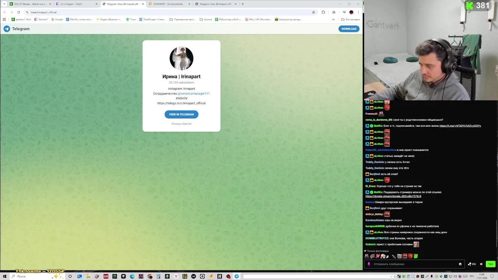Viewport: 498px width, 280px height.
Task: Switch to the ir1napart Twitch tab
Action: 77,4
